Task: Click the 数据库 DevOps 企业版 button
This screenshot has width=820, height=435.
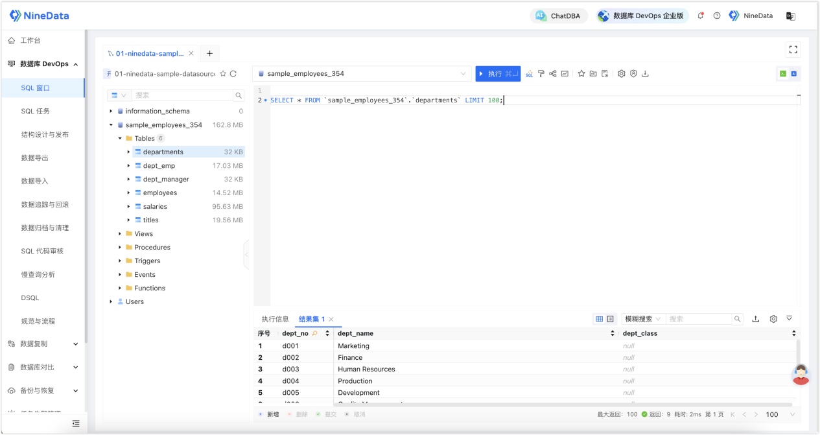Action: 642,16
